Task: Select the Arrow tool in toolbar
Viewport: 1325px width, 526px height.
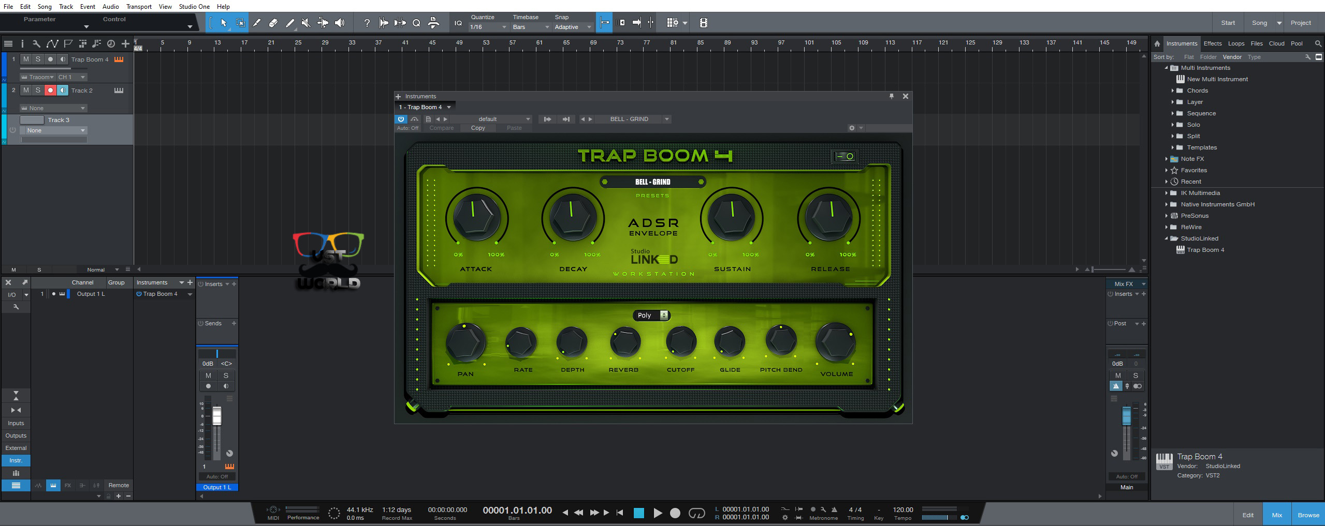Action: pyautogui.click(x=224, y=23)
